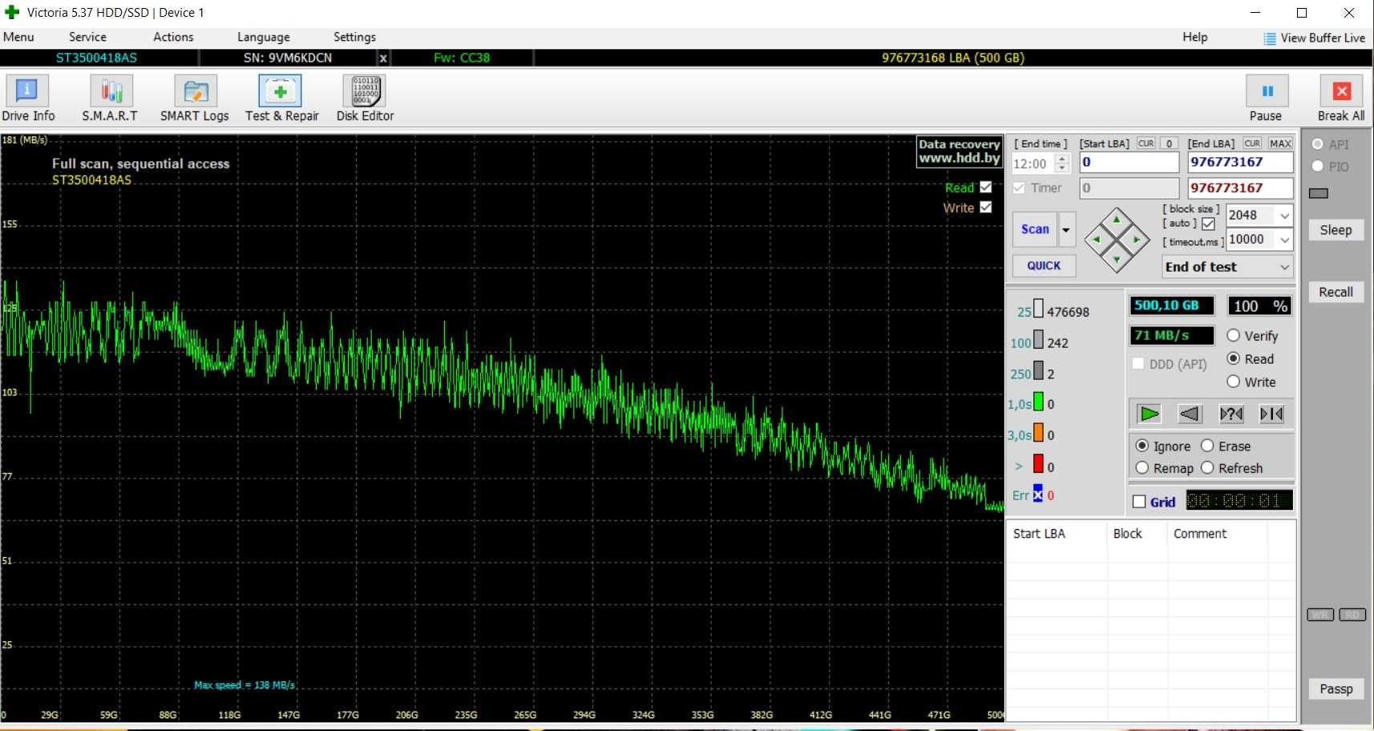Viewport: 1374px width, 731px height.
Task: Select the Ignore radio option
Action: 1142,446
